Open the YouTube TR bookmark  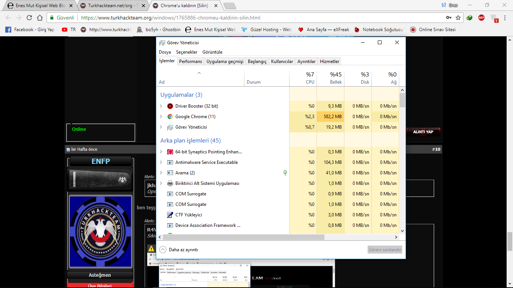click(69, 30)
